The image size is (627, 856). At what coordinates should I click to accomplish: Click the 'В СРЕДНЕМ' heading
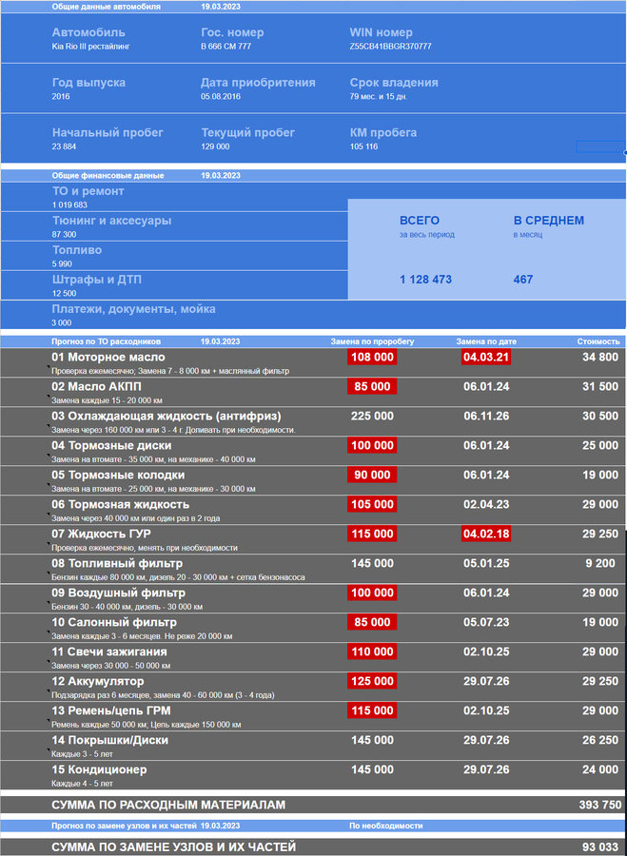(548, 221)
